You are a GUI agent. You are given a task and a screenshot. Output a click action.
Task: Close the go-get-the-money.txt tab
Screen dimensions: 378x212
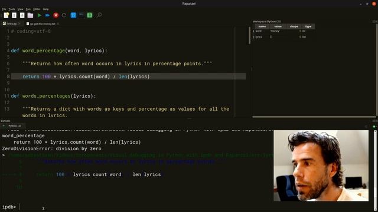click(x=58, y=24)
